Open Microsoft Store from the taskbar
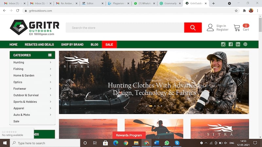262x147 pixels. (105, 143)
